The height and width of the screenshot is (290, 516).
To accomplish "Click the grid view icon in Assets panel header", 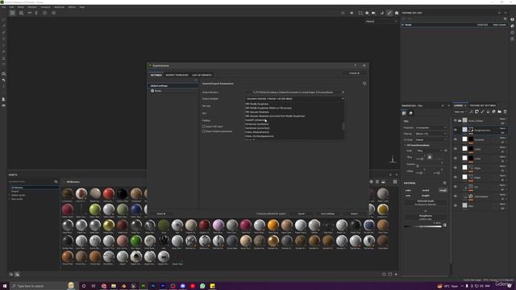I will click(395, 182).
